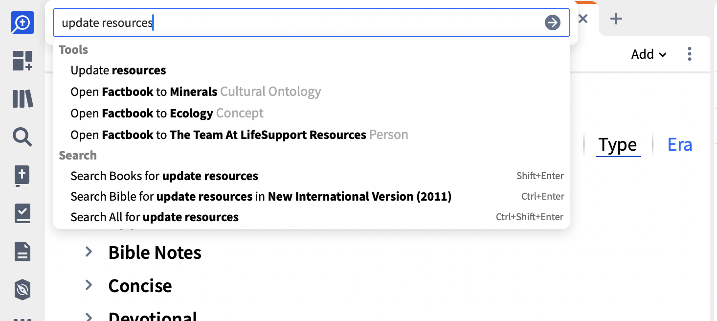Open the Documents page icon

[22, 252]
